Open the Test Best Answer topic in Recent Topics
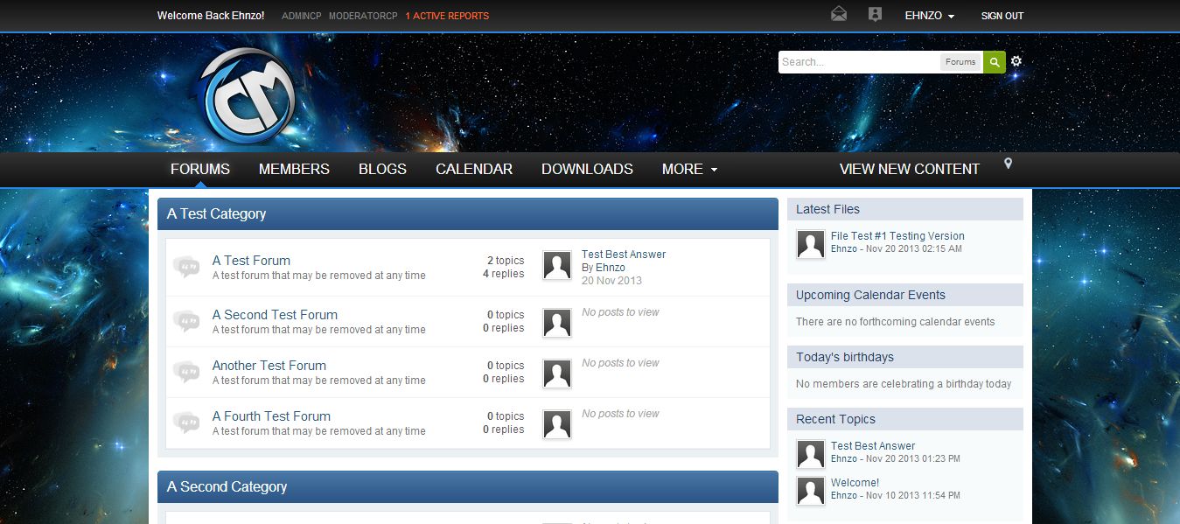1180x524 pixels. pos(872,446)
